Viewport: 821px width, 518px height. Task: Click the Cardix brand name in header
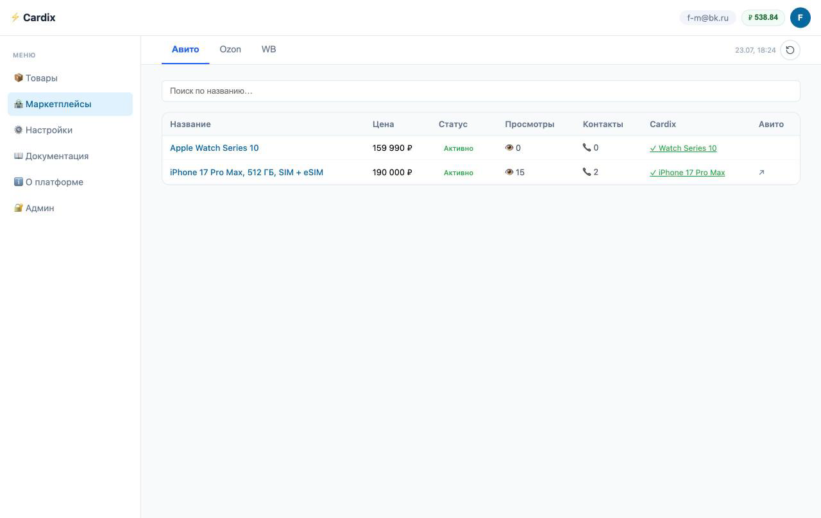[39, 17]
